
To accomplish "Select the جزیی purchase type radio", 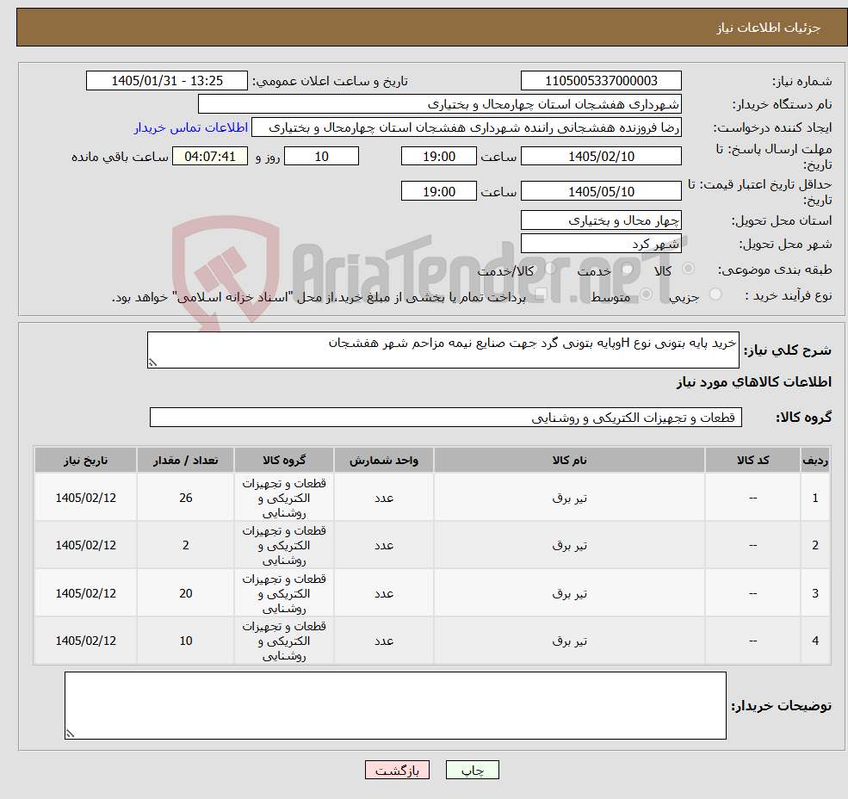I will 715,294.
